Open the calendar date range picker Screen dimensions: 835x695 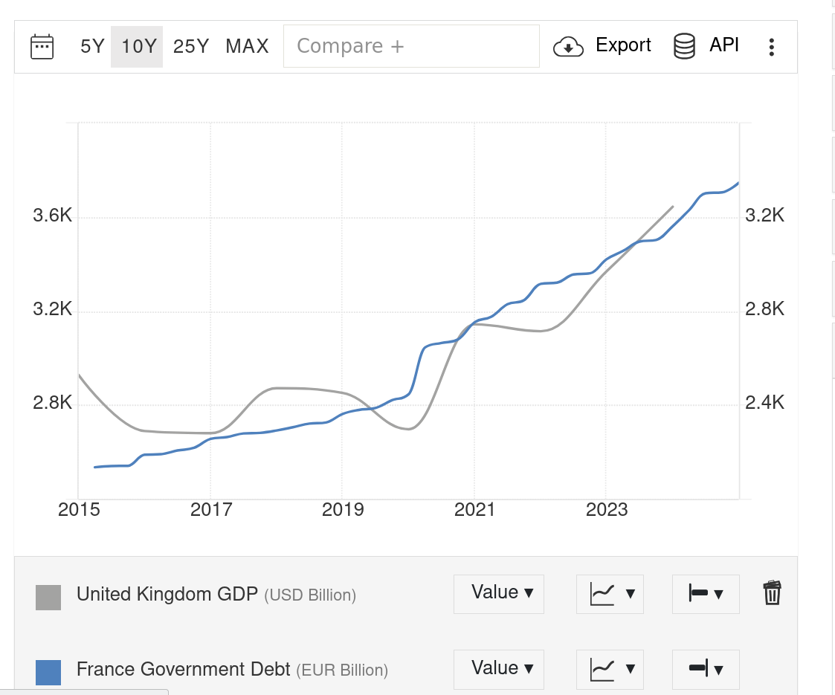(x=42, y=47)
